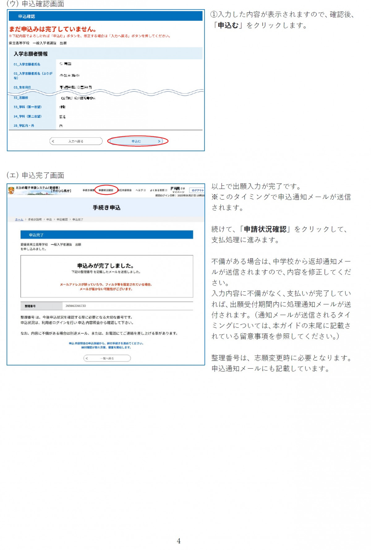This screenshot has height=550, width=371.
Task: Open the ヘルプ external link
Action: pyautogui.click(x=139, y=190)
